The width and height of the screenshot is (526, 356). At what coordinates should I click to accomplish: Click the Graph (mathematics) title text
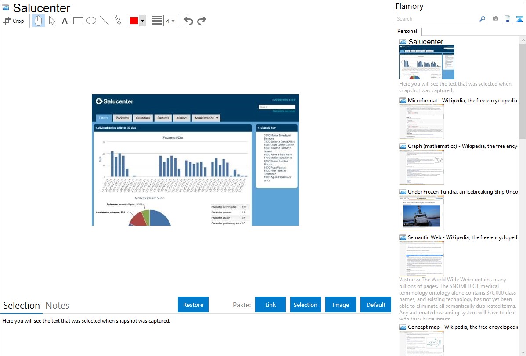point(462,146)
